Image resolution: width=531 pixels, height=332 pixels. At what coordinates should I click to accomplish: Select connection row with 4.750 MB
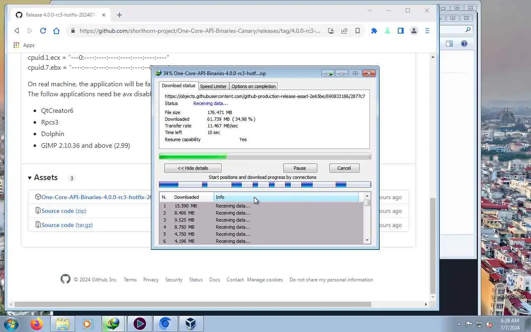261,234
